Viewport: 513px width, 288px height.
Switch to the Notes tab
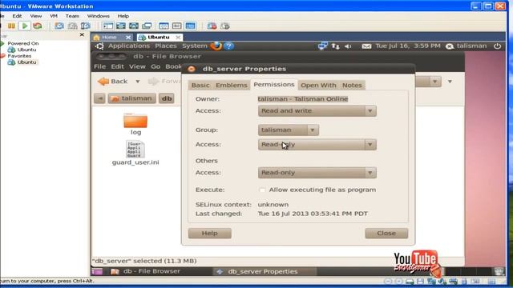[352, 86]
